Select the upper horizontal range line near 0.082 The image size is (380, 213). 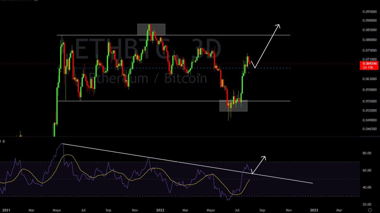174,35
